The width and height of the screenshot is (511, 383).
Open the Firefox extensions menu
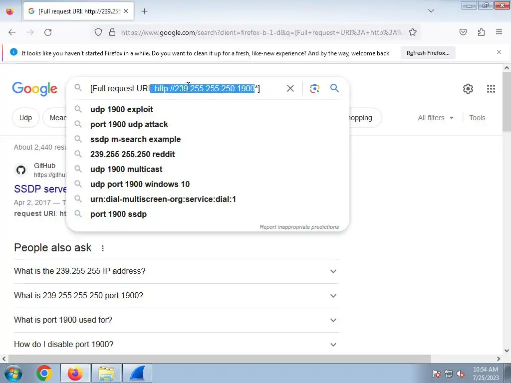[482, 32]
